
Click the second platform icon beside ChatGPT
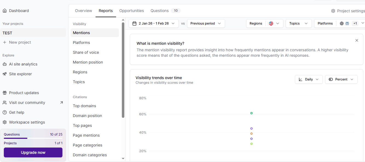click(x=347, y=23)
